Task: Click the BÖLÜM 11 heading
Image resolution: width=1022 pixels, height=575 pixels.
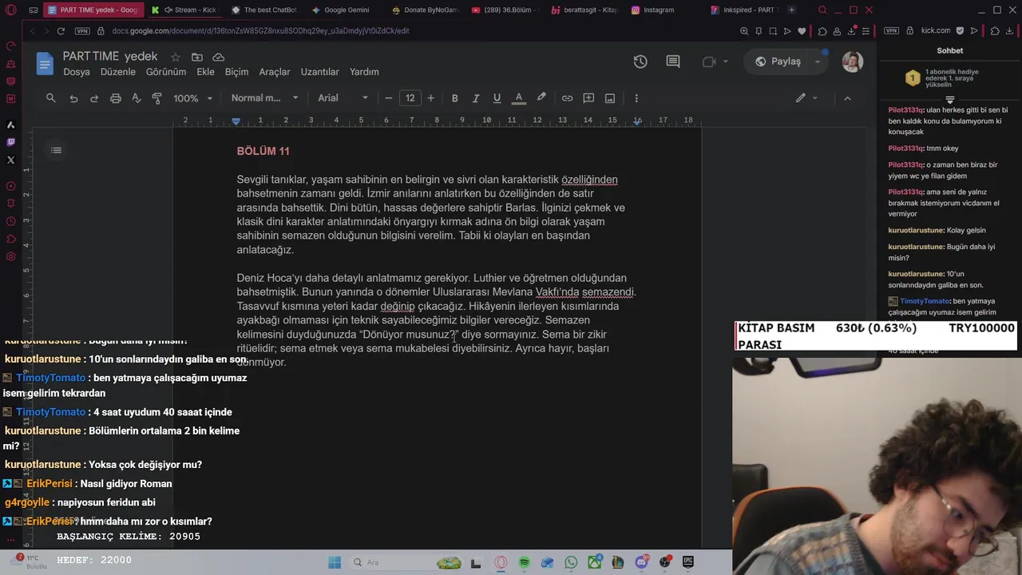Action: coord(263,151)
